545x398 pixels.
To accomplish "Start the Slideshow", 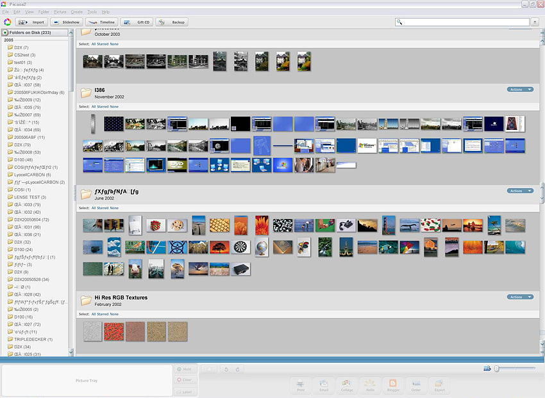I will 67,22.
